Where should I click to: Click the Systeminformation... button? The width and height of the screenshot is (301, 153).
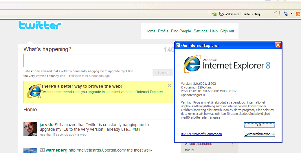[259, 134]
